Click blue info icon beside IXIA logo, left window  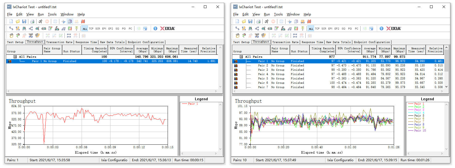[155, 28]
